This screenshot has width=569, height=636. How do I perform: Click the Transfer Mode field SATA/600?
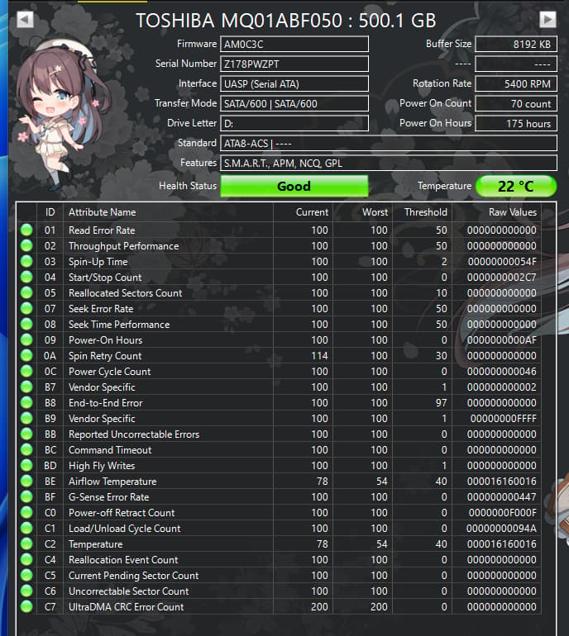294,104
